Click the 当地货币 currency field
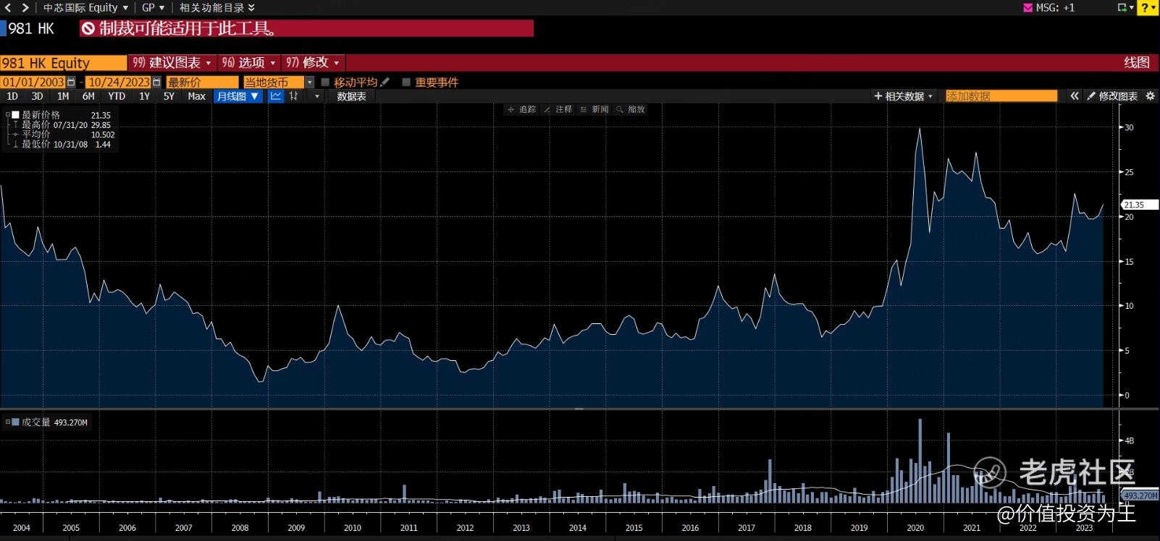Screen dimensions: 1160x541 coord(274,82)
